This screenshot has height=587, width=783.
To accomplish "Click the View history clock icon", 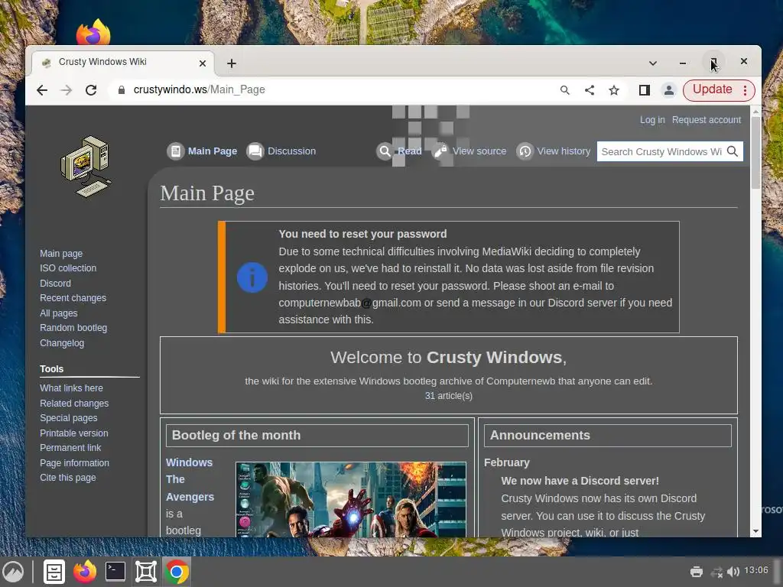I will (x=525, y=151).
